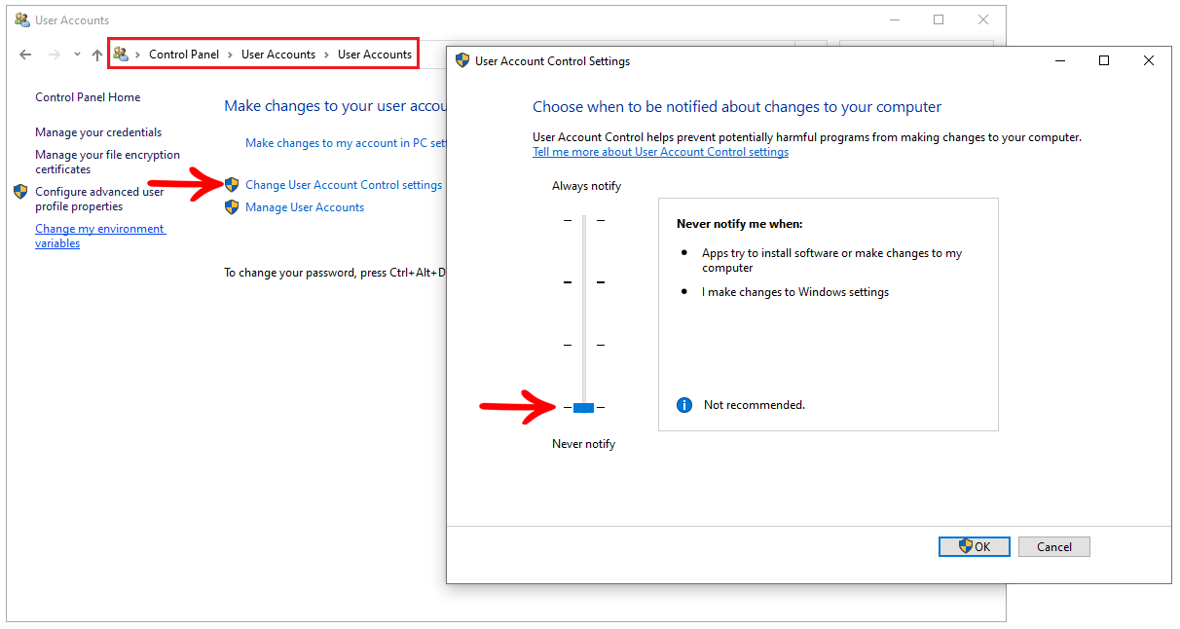Go up one level with Up arrow
The width and height of the screenshot is (1180, 629).
tap(97, 55)
